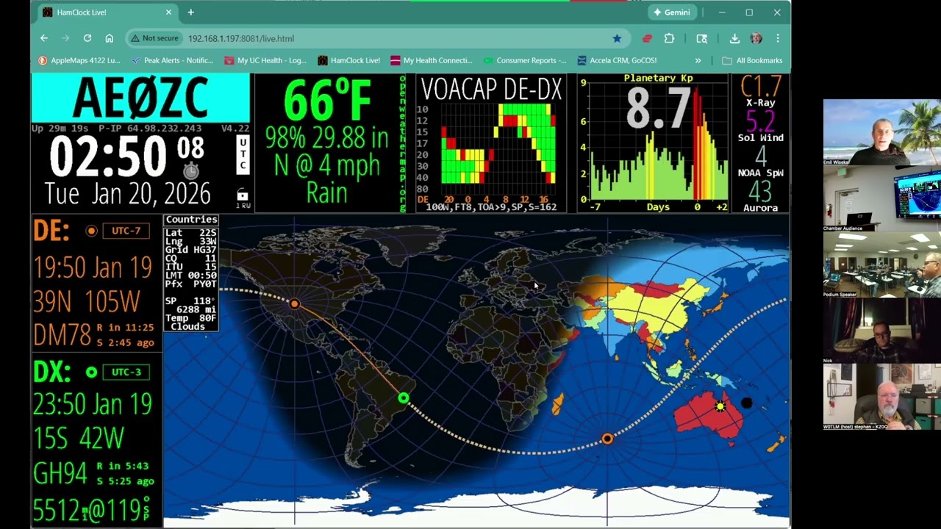The height and width of the screenshot is (529, 941).
Task: Click the DX green status circle
Action: (91, 372)
